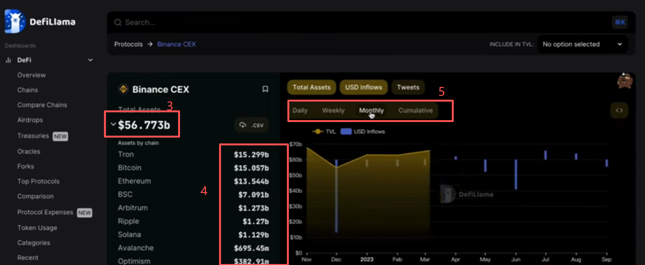Viewport: 645px width, 265px height.
Task: Click the avatar icon at top right
Action: coord(625,81)
